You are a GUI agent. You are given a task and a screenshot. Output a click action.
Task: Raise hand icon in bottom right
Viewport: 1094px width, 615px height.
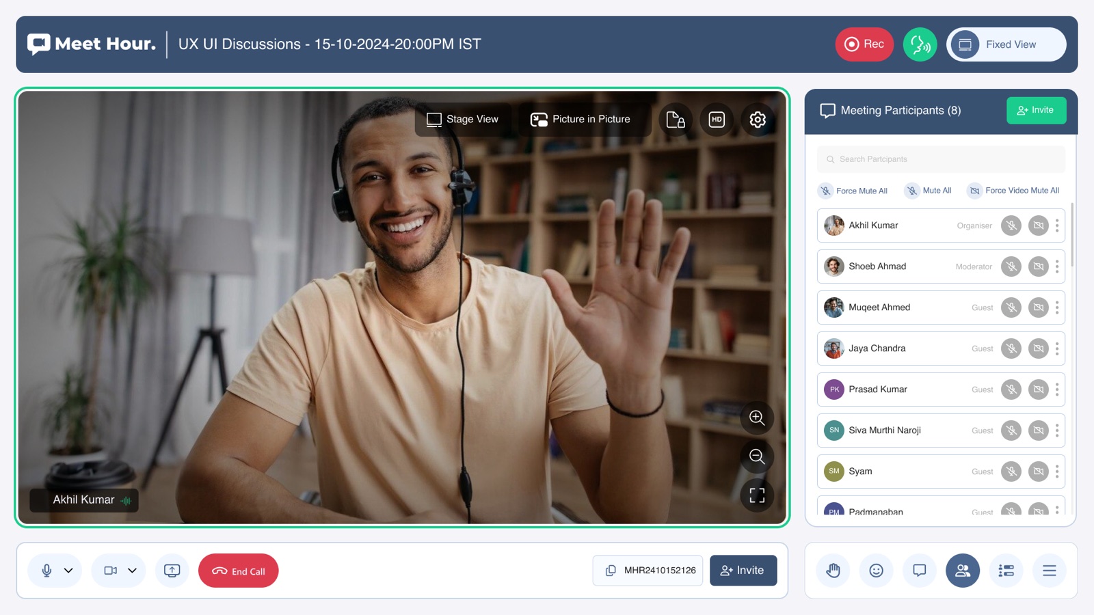click(x=833, y=571)
